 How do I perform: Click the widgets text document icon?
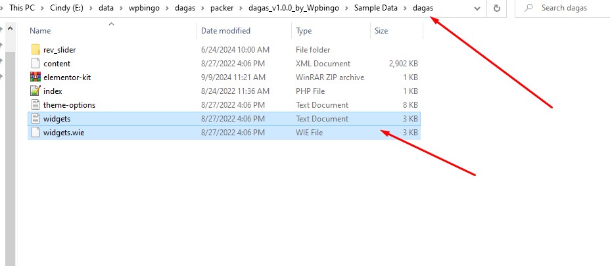[35, 119]
